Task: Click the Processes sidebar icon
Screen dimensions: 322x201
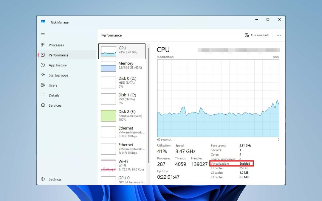Action: [x=43, y=45]
